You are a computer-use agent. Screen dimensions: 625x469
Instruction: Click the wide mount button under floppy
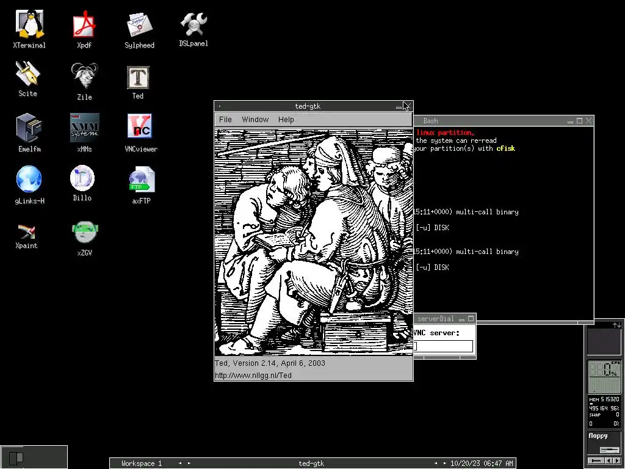coord(597,460)
